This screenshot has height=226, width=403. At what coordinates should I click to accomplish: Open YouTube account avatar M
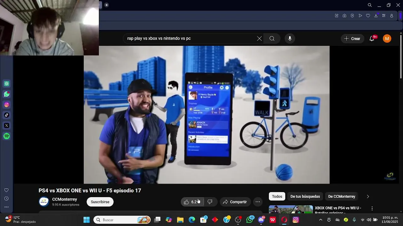pos(387,39)
